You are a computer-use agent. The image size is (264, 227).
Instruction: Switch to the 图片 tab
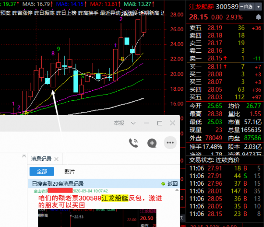click(70, 171)
